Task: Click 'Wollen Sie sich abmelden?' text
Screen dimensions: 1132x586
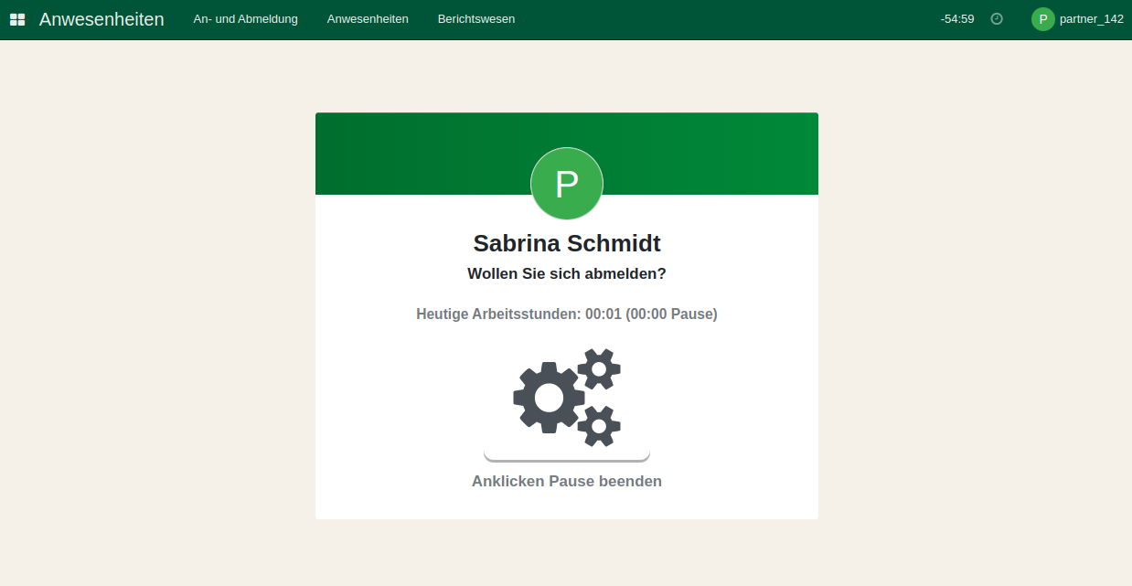Action: point(567,273)
